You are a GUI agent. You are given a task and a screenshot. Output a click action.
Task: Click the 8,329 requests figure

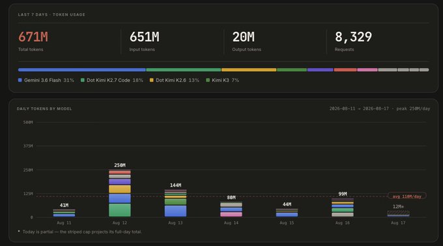pyautogui.click(x=354, y=37)
